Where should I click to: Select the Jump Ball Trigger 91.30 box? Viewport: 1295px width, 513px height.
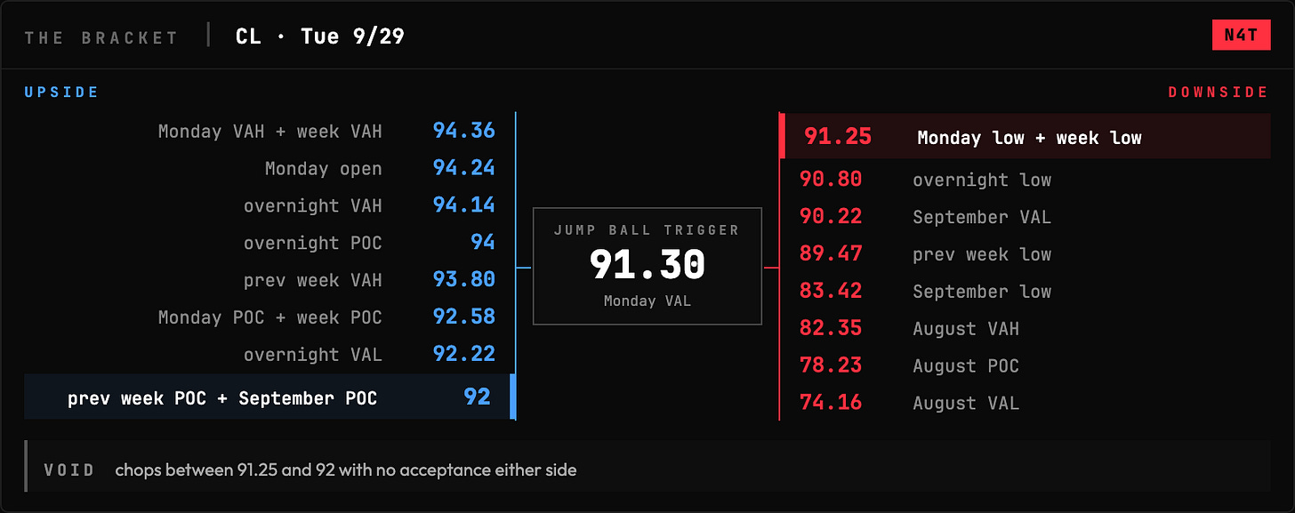(x=647, y=266)
